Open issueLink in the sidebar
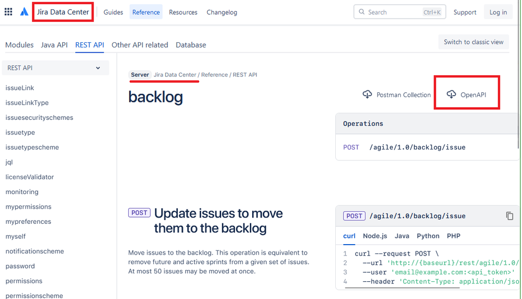Screen dimensions: 522x299 [x=20, y=88]
